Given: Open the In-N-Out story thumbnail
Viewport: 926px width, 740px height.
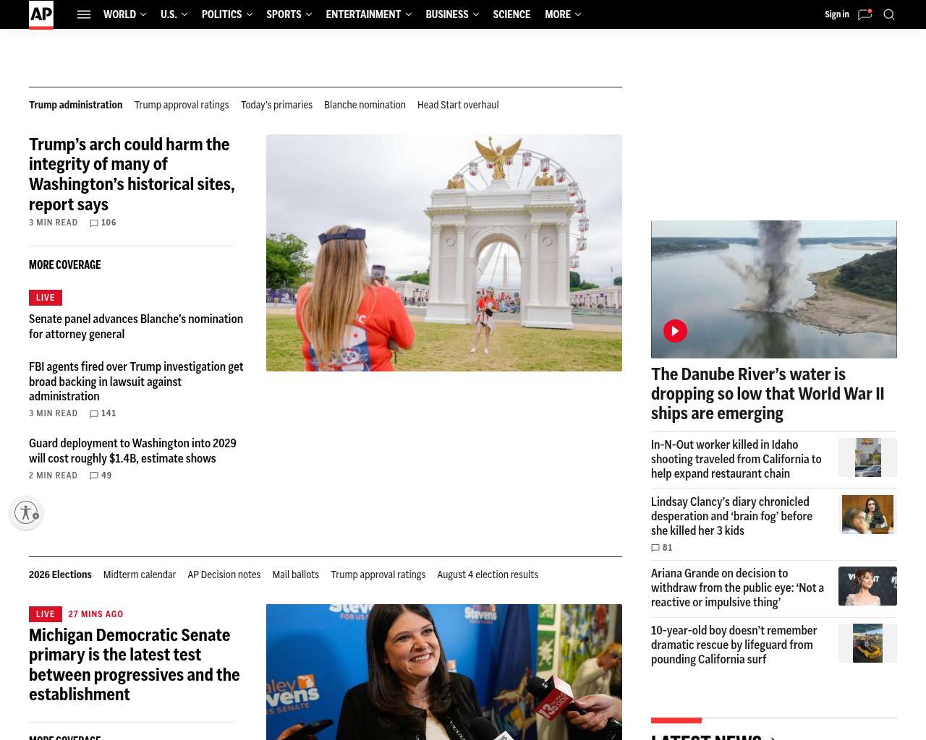Looking at the screenshot, I should coord(867,457).
